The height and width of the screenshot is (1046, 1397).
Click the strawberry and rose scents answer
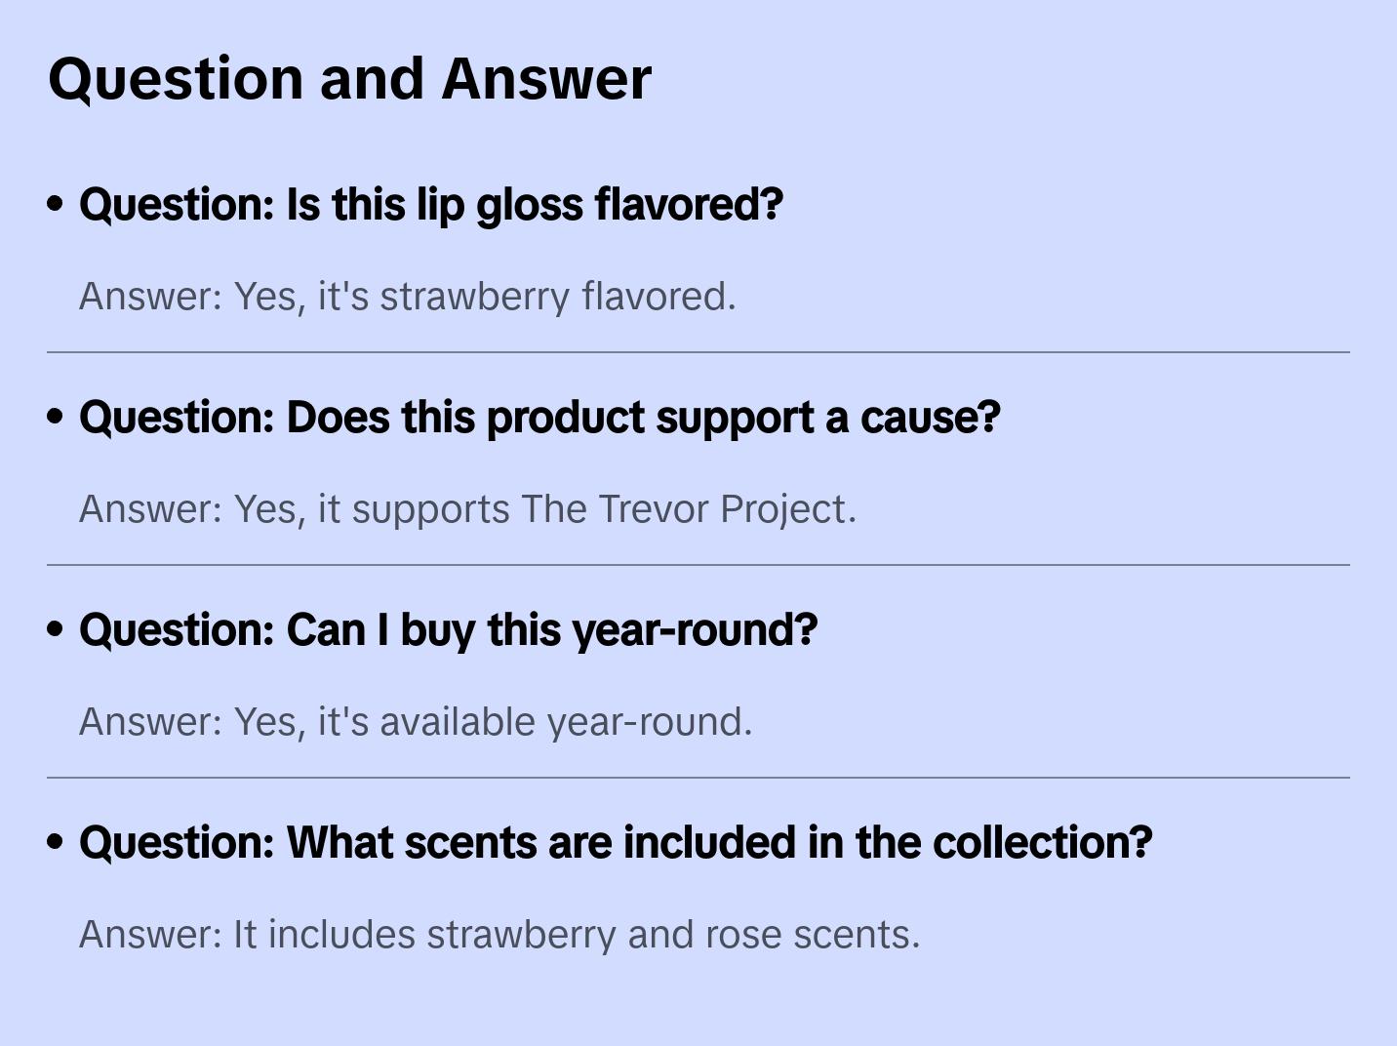499,935
